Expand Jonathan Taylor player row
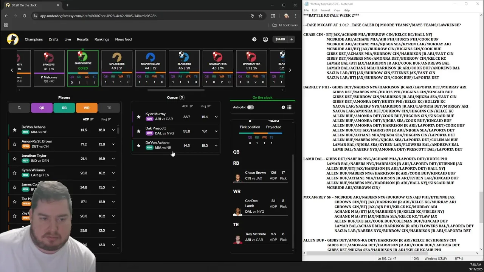484x272 pixels. pos(113,159)
